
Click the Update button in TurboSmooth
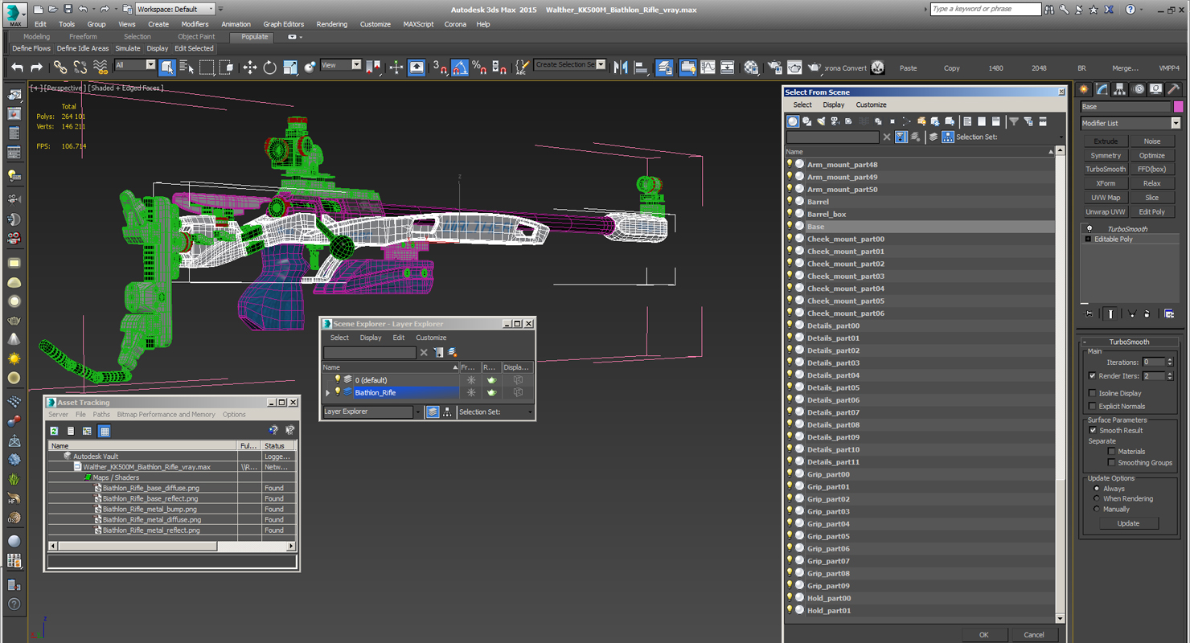pos(1128,523)
